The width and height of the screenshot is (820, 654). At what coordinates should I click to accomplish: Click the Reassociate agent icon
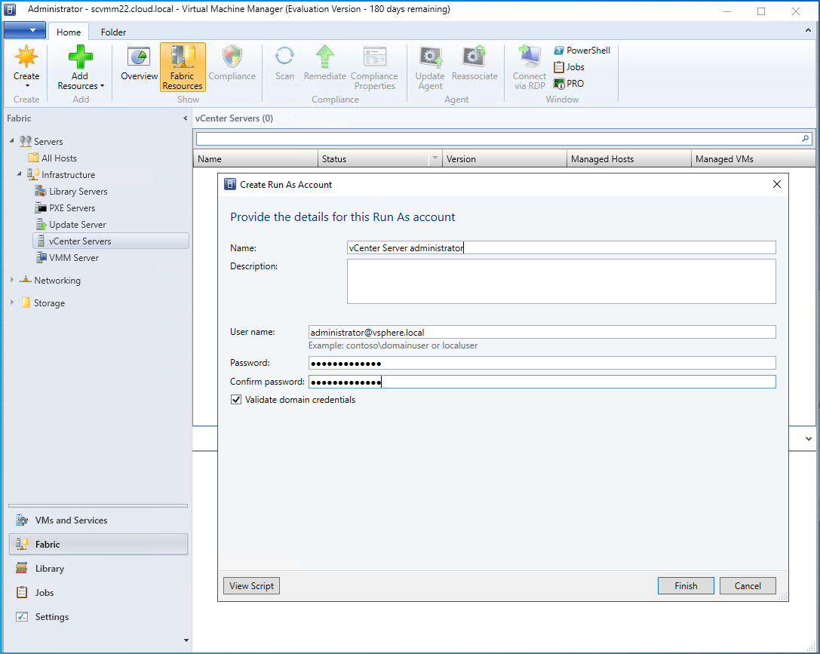[x=474, y=57]
